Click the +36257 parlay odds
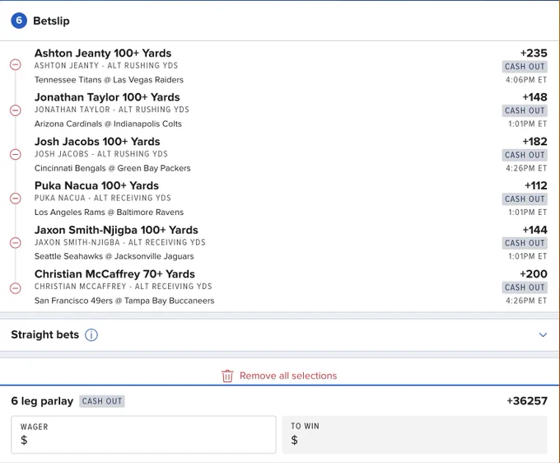This screenshot has width=560, height=463. pyautogui.click(x=527, y=401)
